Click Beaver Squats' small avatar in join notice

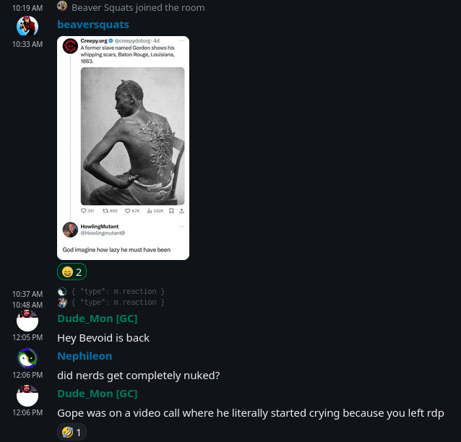[x=62, y=6]
